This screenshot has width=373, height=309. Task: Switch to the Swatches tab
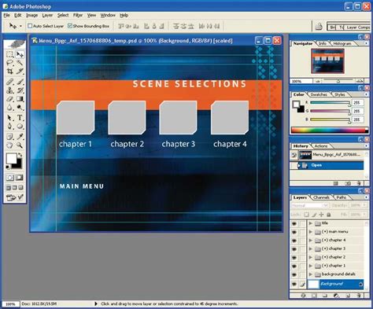319,94
